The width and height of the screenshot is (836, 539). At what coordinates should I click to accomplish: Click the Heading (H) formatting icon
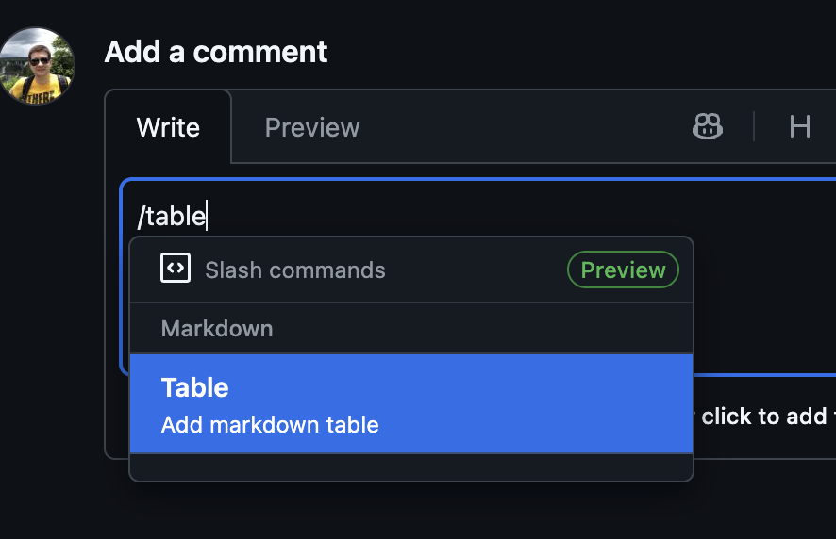tap(799, 126)
